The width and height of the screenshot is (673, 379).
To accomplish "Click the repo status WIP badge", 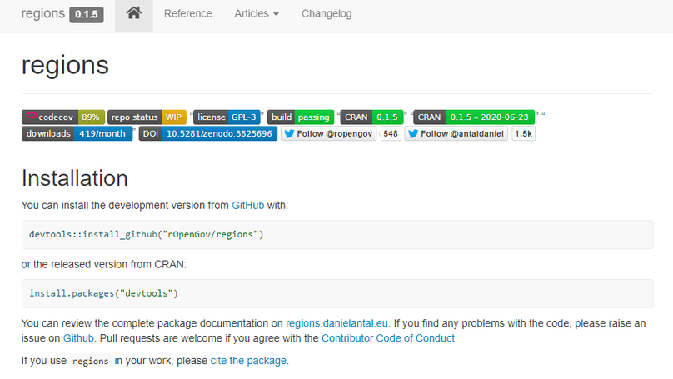I will click(x=147, y=117).
